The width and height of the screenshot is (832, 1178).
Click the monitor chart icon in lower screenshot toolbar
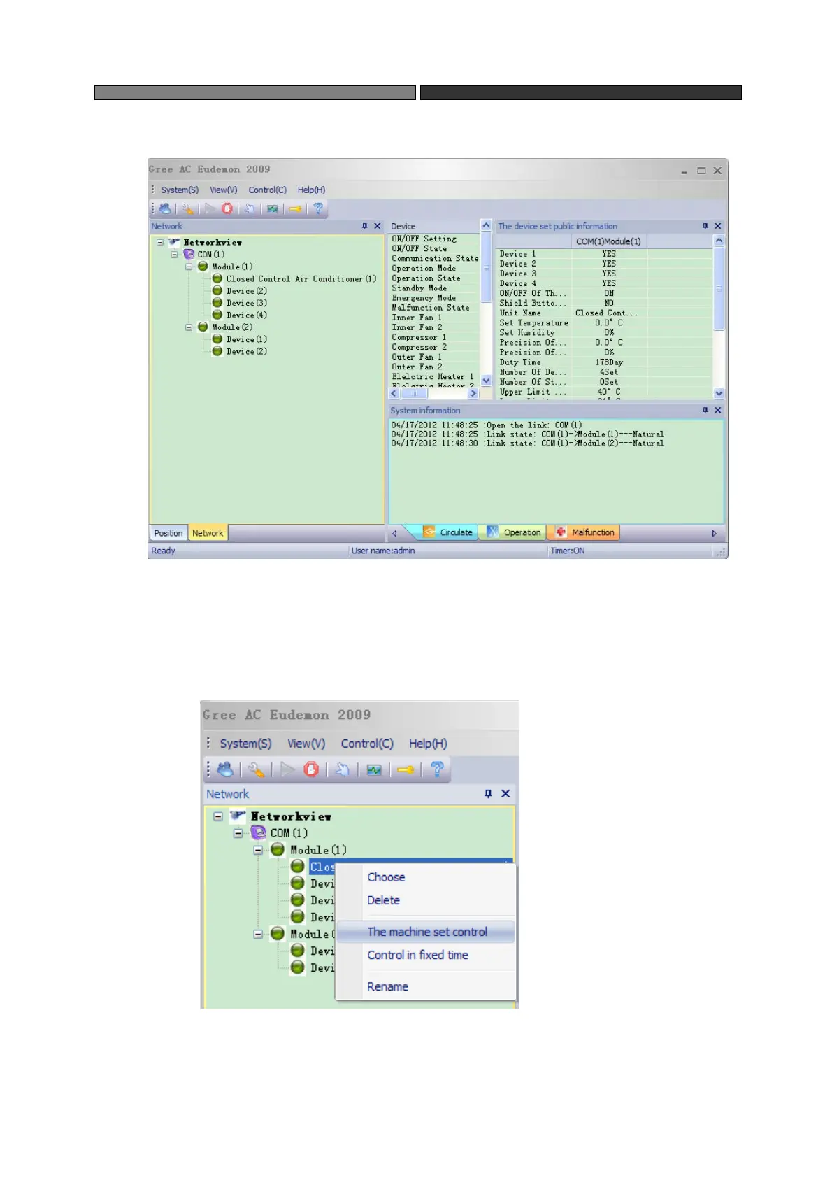pyautogui.click(x=375, y=769)
